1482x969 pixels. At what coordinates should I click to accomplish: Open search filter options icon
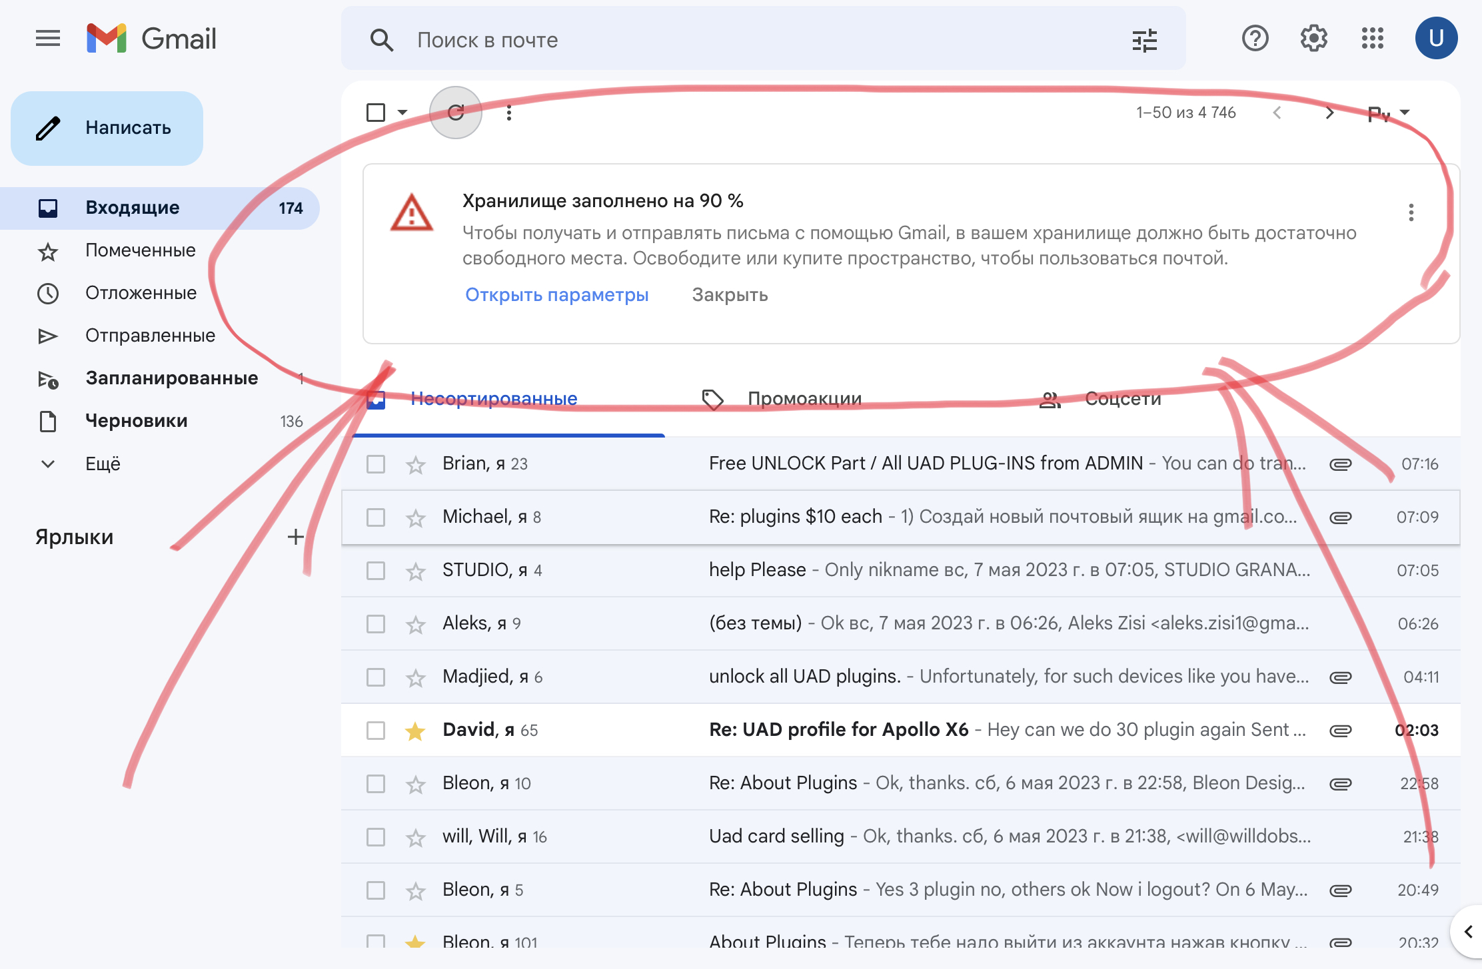(x=1144, y=40)
